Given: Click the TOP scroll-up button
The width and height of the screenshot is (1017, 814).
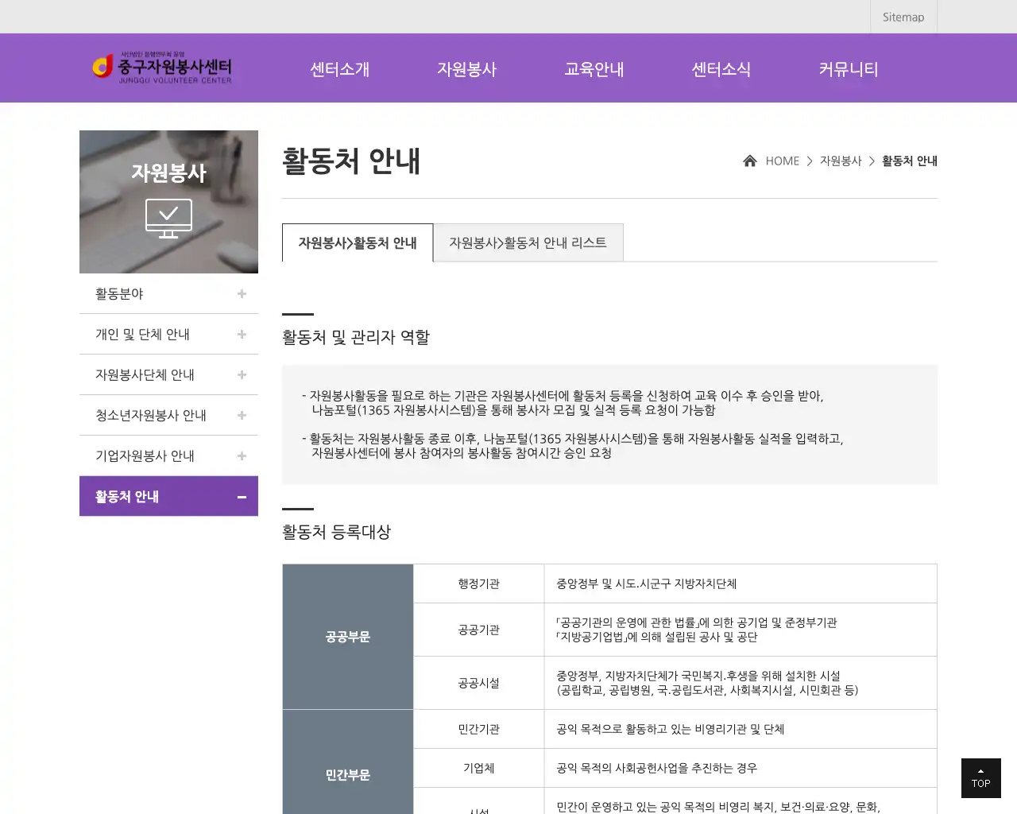Looking at the screenshot, I should coord(981,778).
